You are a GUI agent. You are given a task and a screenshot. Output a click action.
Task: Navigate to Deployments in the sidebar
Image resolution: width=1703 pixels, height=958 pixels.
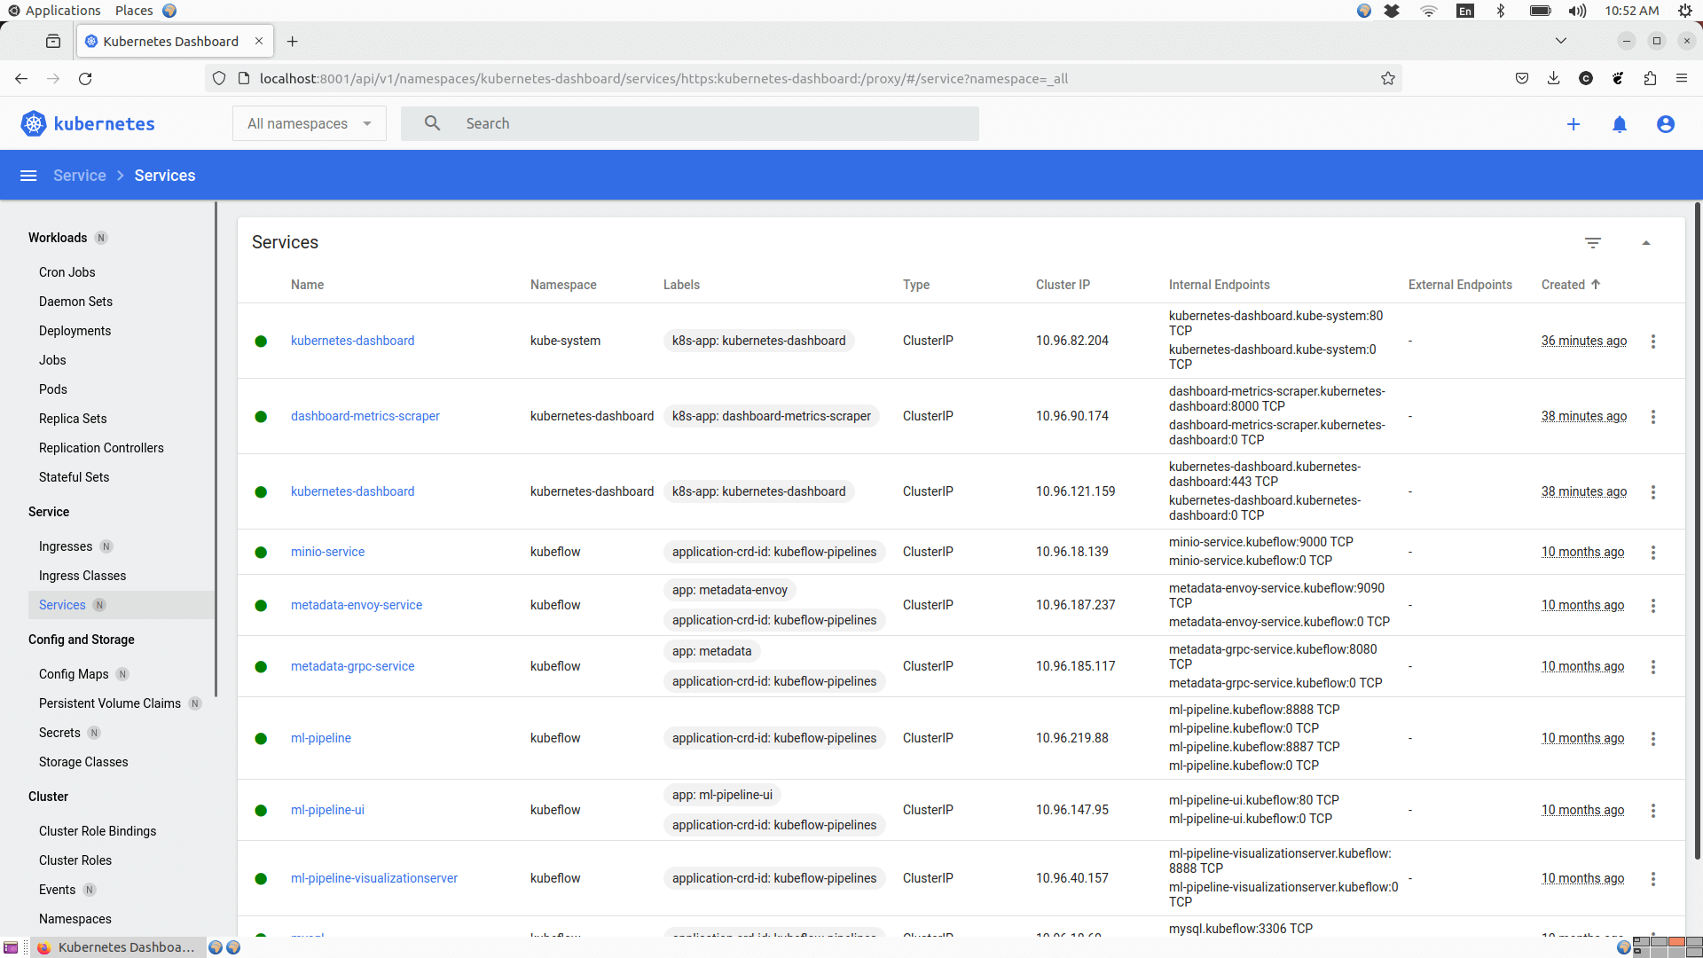coord(75,330)
